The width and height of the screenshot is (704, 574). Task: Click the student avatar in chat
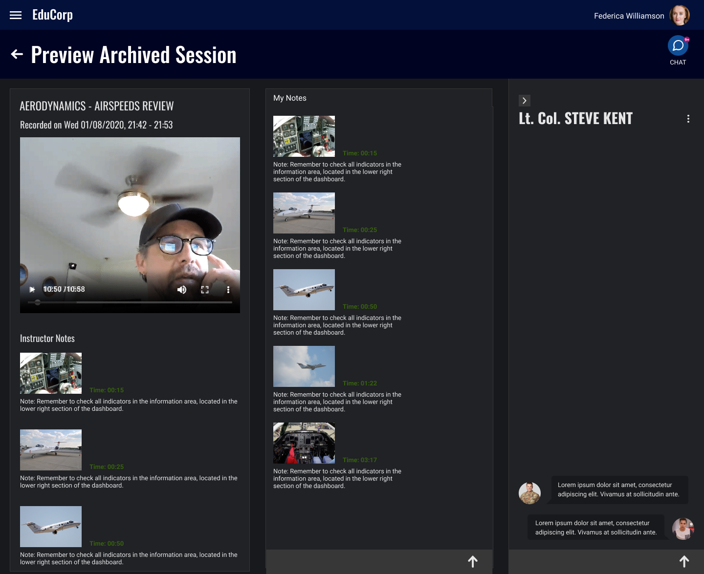pyautogui.click(x=683, y=529)
